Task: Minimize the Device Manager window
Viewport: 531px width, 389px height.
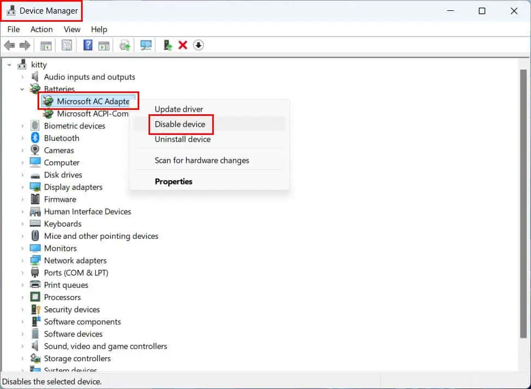Action: (450, 11)
